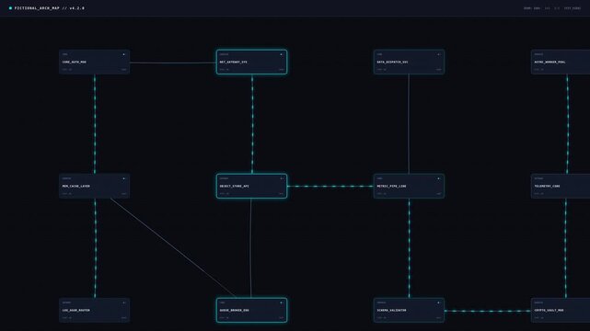590x331 pixels.
Task: Select the ASYNC_WORKER_POOL node card
Action: 561,62
